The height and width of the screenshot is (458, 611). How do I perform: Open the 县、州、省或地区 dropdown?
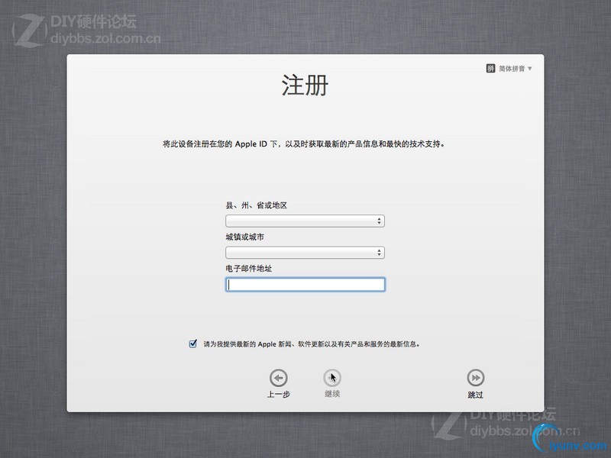[x=305, y=221]
